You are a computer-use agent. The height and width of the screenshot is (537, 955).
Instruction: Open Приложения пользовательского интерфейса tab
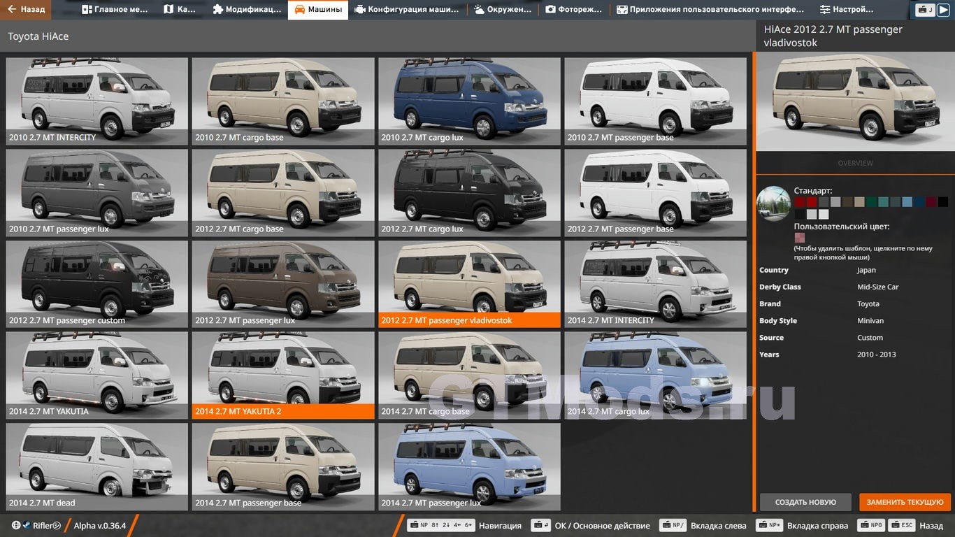(x=711, y=10)
